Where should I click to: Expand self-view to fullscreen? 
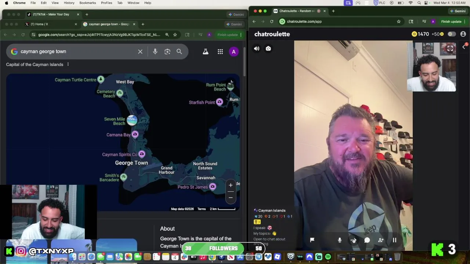pyautogui.click(x=450, y=48)
